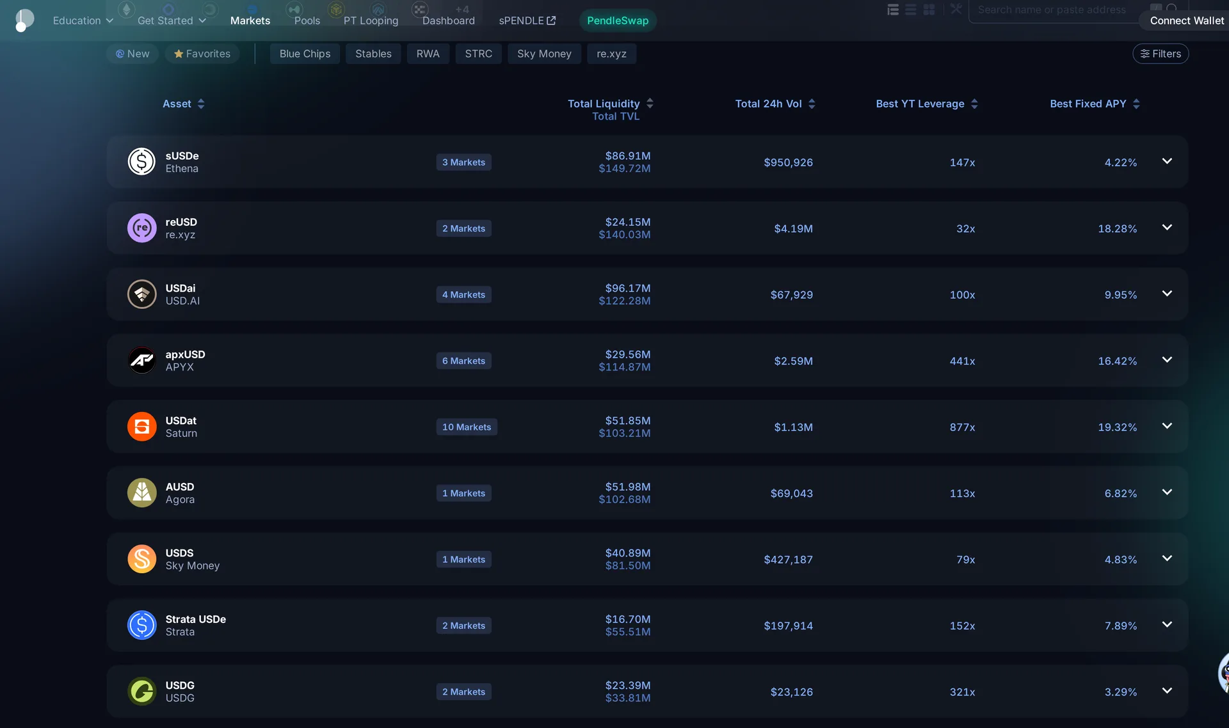This screenshot has height=728, width=1229.
Task: Click the AUSD Agora token icon
Action: click(141, 493)
